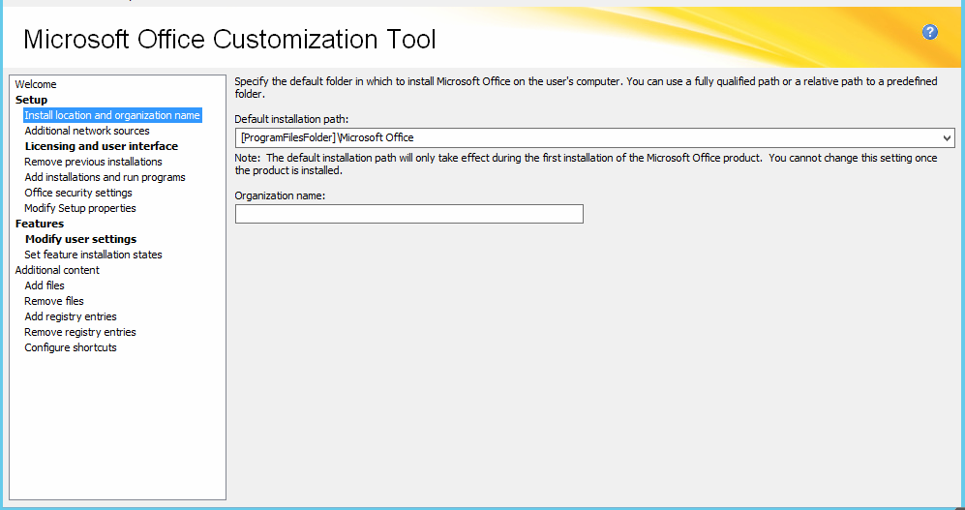Go to Set feature installation states
The image size is (965, 510).
(x=93, y=255)
